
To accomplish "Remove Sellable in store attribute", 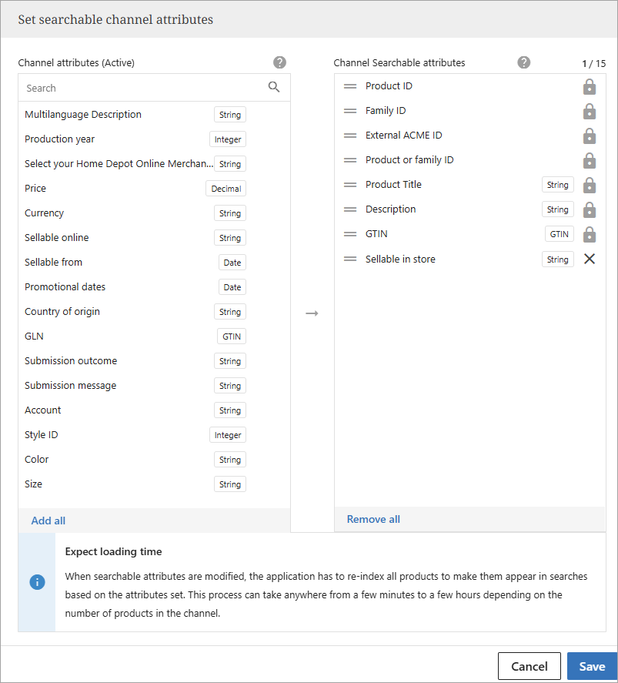I will [x=590, y=259].
